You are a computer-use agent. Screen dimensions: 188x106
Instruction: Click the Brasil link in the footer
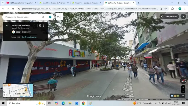pyautogui.click(x=151, y=100)
